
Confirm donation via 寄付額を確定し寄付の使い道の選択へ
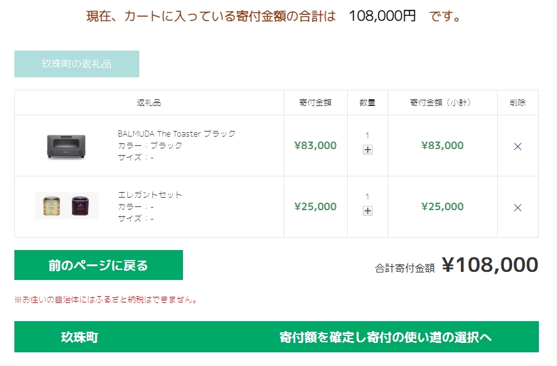(x=385, y=337)
